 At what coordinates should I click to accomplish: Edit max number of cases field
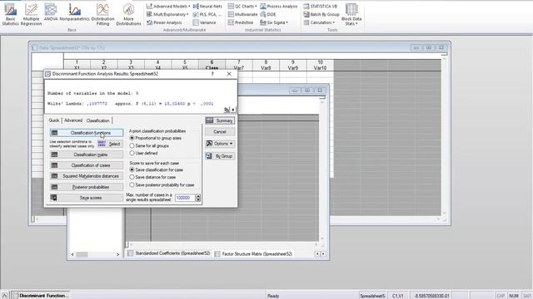point(185,198)
